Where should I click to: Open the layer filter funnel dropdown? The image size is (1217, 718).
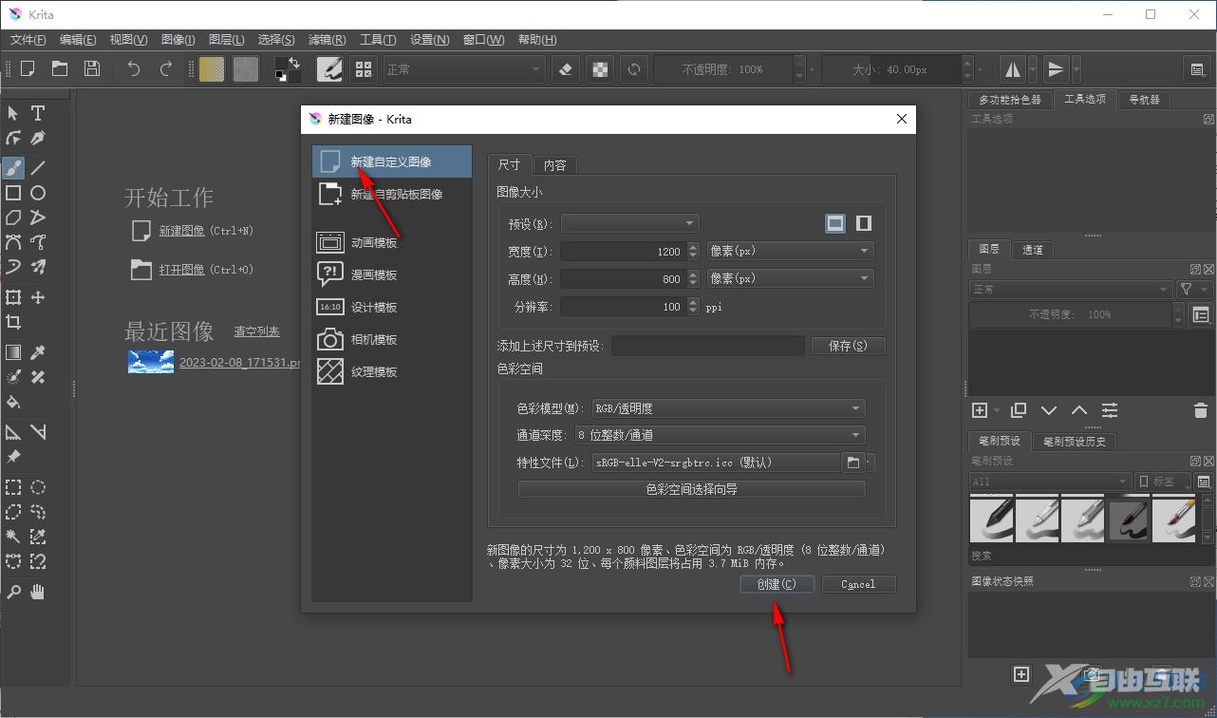(1193, 289)
